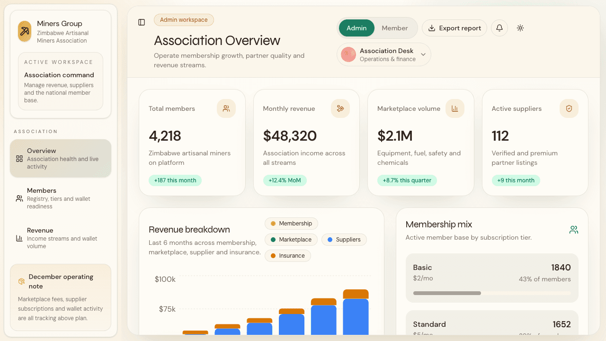Switch color theme with the sun icon
Screen dimensions: 606x341
(520, 28)
